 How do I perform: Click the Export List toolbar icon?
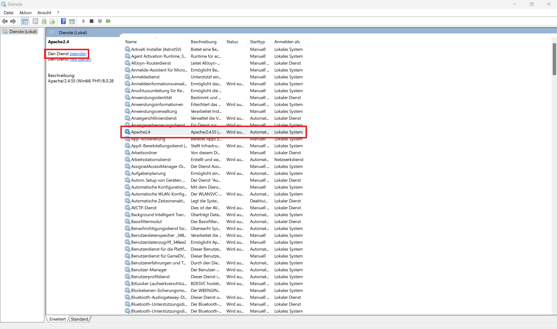coord(52,21)
